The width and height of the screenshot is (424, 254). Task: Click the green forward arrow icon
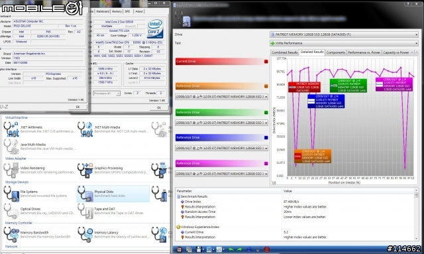[239, 249]
